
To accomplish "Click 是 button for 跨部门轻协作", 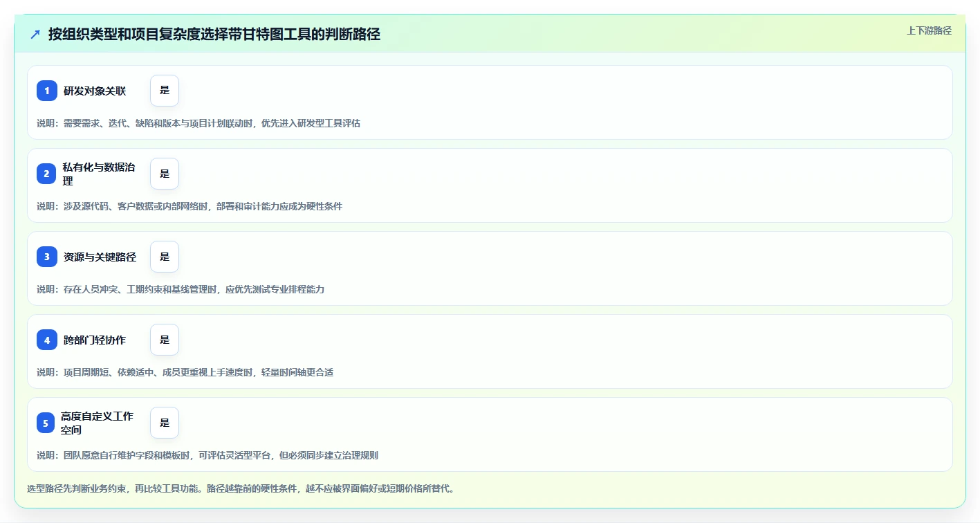I will pos(165,340).
